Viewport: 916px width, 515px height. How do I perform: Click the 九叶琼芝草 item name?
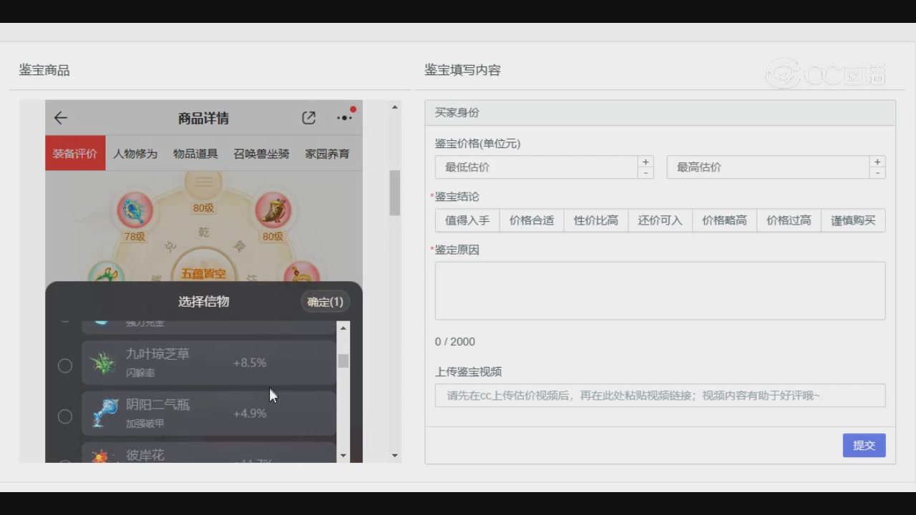[158, 354]
